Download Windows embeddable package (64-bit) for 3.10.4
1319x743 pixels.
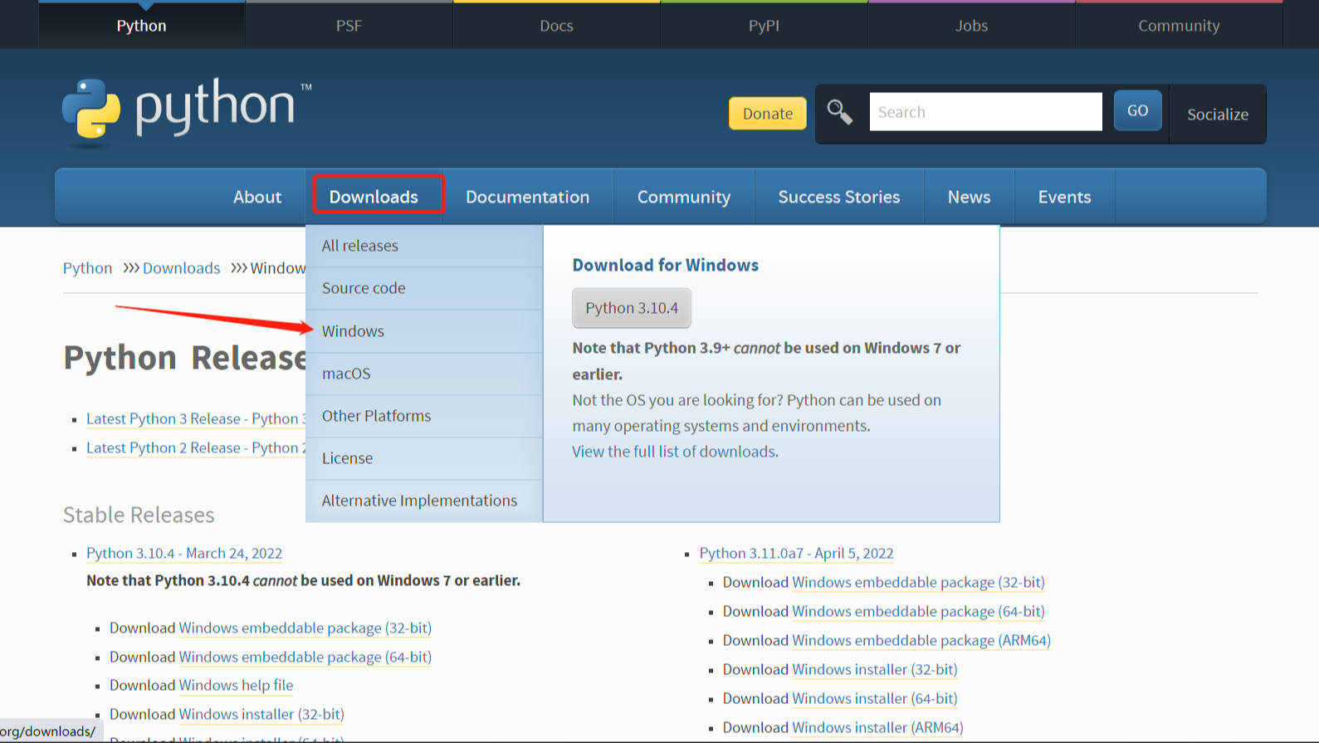[305, 657]
